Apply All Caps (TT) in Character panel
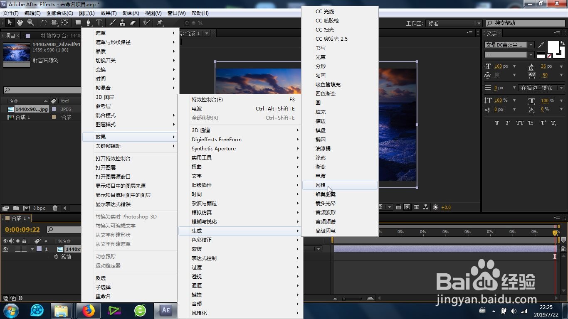The image size is (568, 319). click(520, 123)
